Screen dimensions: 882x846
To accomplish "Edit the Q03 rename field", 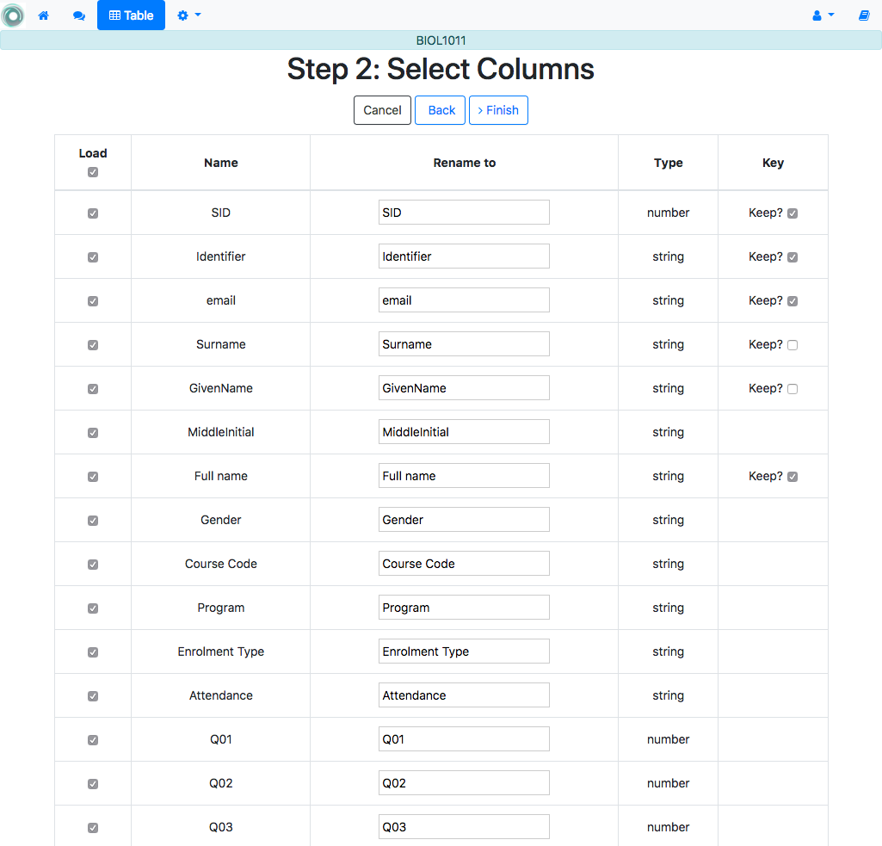I will 464,826.
